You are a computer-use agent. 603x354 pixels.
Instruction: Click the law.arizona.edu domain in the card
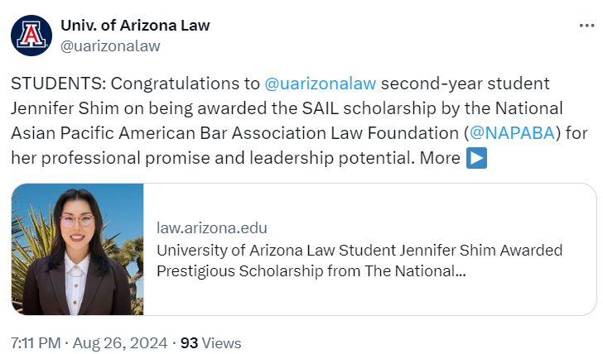click(x=211, y=228)
